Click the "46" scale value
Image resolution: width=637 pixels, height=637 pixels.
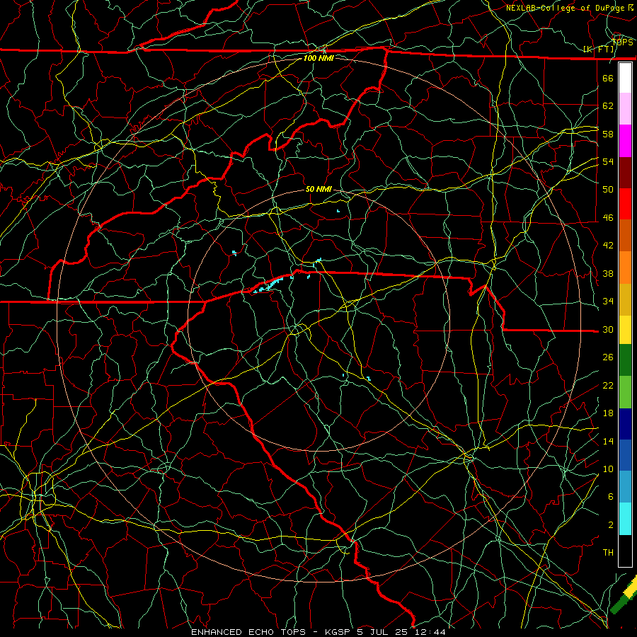(x=608, y=218)
